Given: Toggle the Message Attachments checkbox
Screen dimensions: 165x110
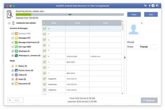Looking at the screenshot, I should click(x=13, y=42).
